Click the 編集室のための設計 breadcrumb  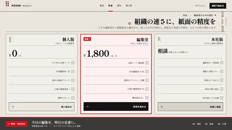pyautogui.click(x=204, y=15)
